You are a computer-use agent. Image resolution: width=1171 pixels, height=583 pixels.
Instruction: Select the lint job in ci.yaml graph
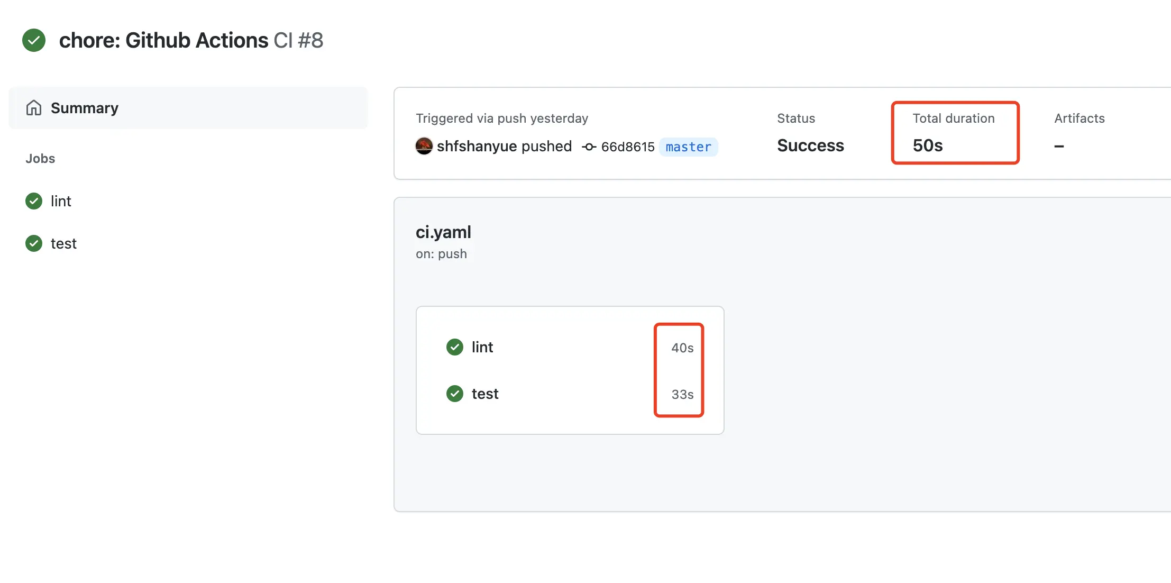click(570, 347)
